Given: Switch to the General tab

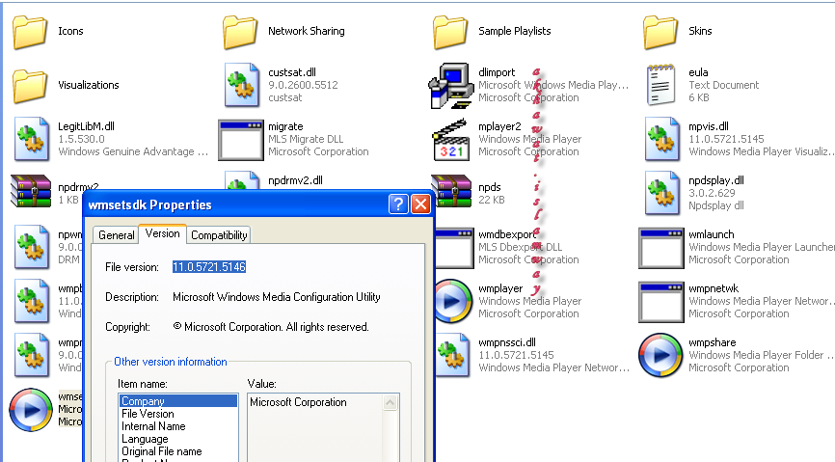Looking at the screenshot, I should click(x=116, y=235).
